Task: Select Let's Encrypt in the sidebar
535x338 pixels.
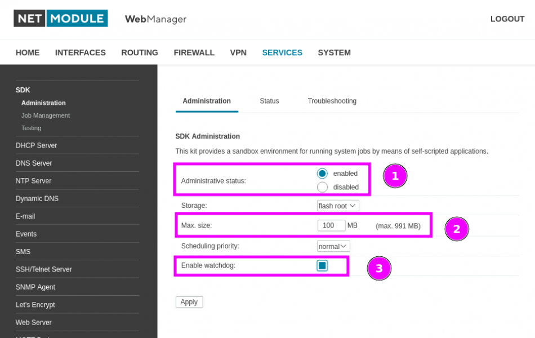Action: coord(35,305)
